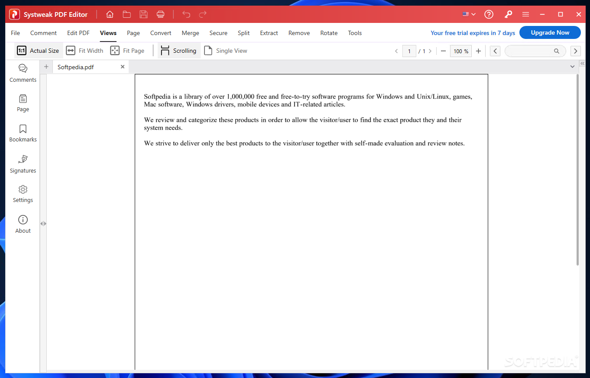
Task: Click the vertical scrollbar of the document
Action: [x=577, y=170]
